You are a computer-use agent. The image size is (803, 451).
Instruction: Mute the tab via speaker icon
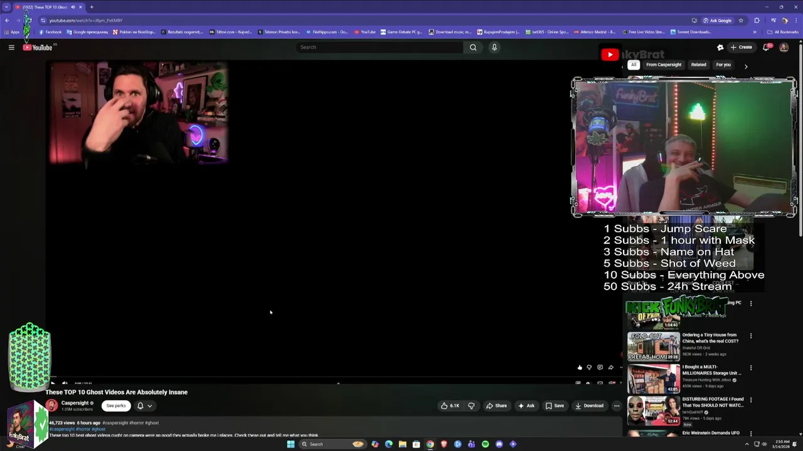coord(73,7)
